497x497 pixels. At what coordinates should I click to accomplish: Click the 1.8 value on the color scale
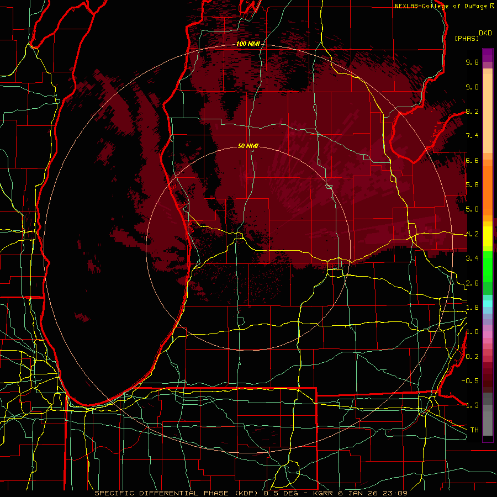[472, 308]
